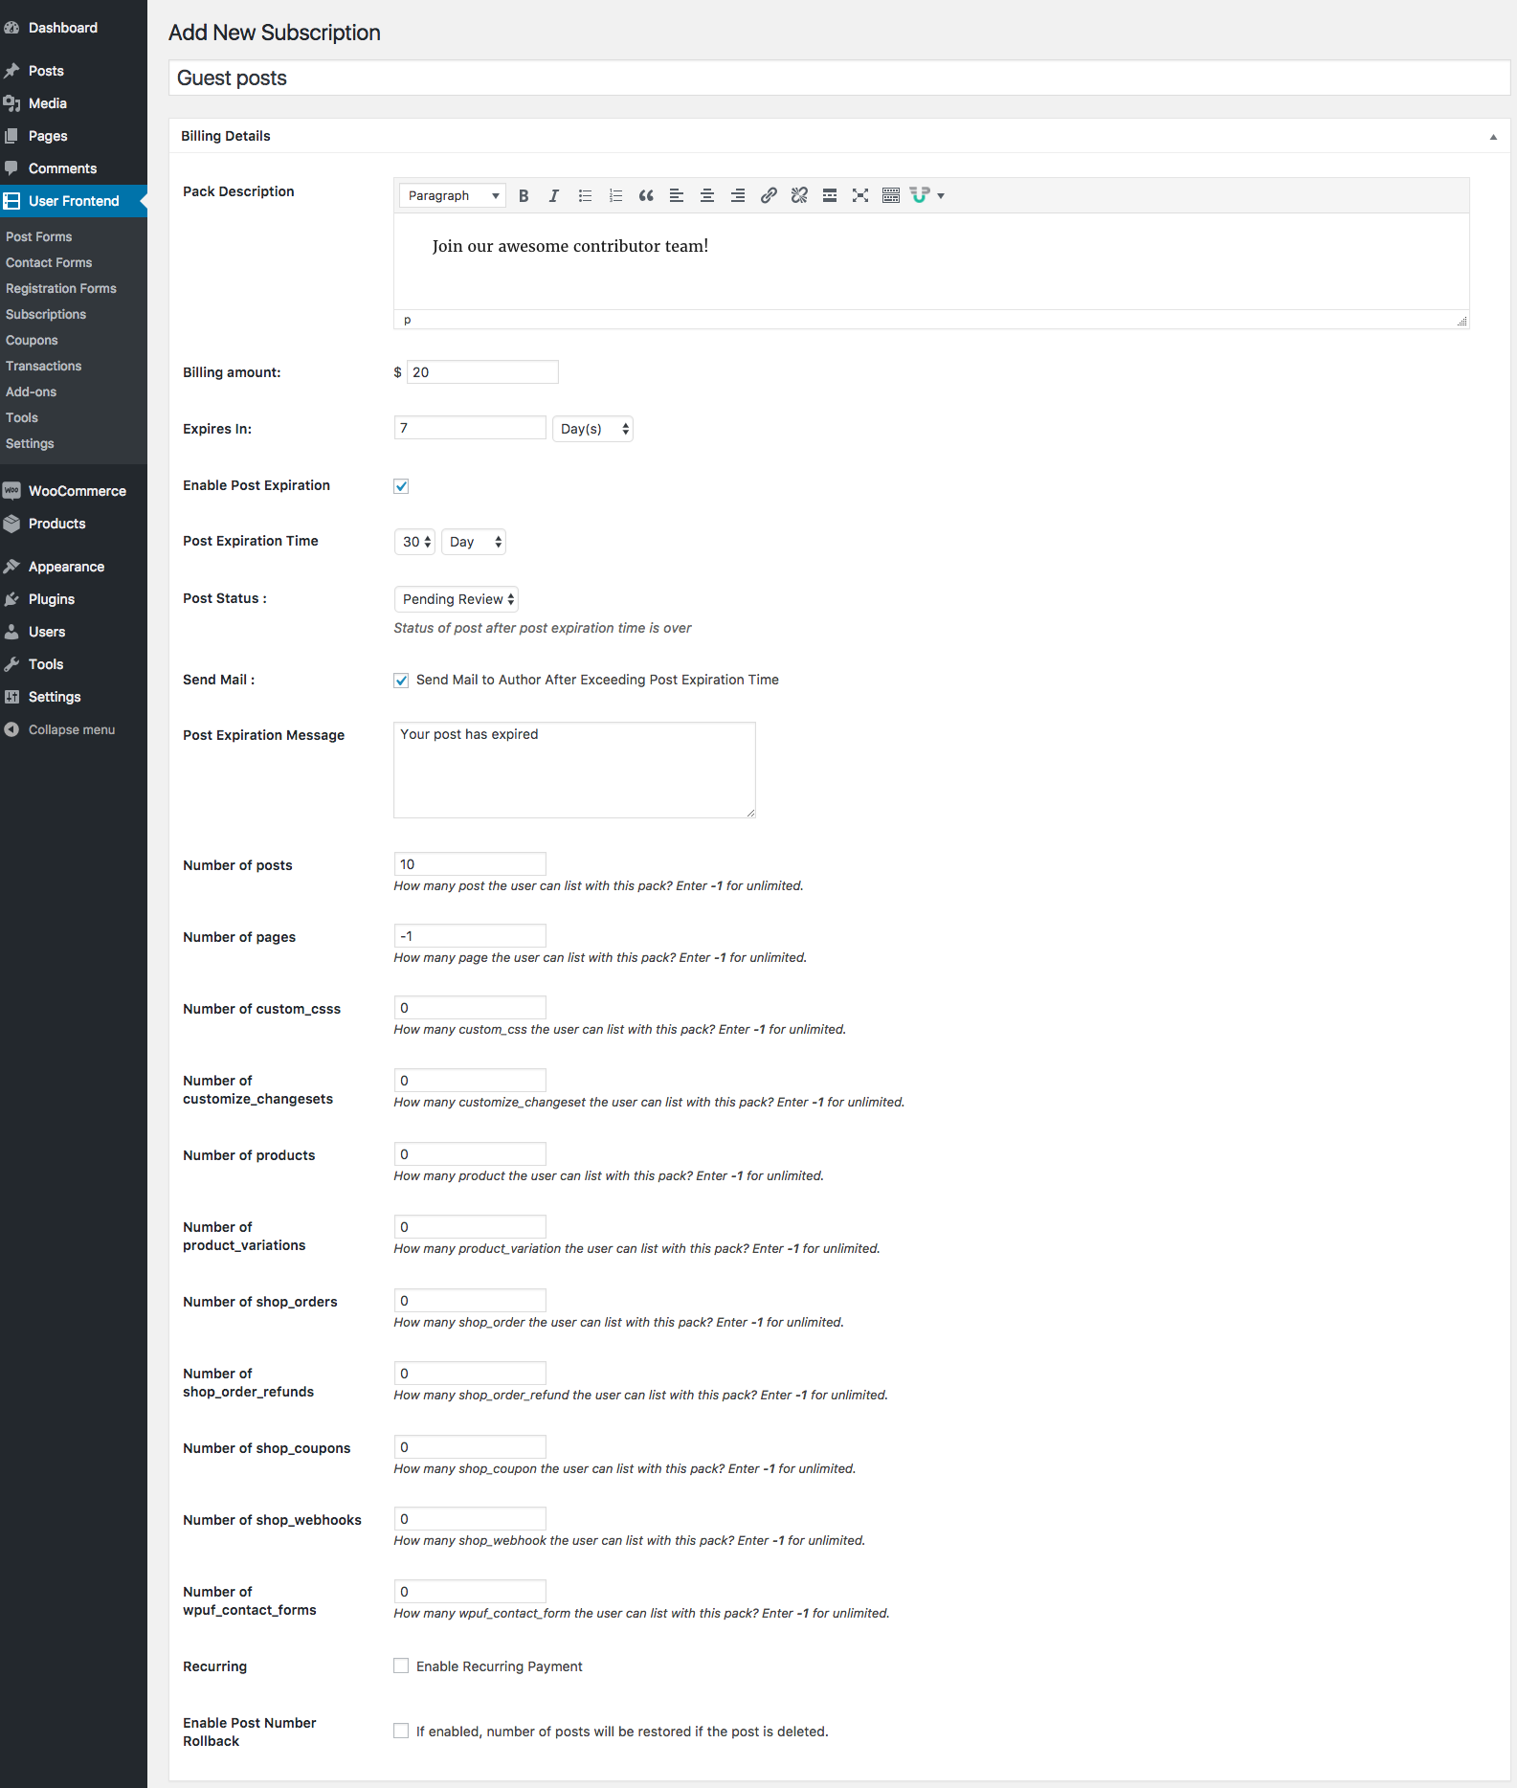Open the Paragraph format dropdown
This screenshot has width=1517, height=1788.
coord(453,195)
